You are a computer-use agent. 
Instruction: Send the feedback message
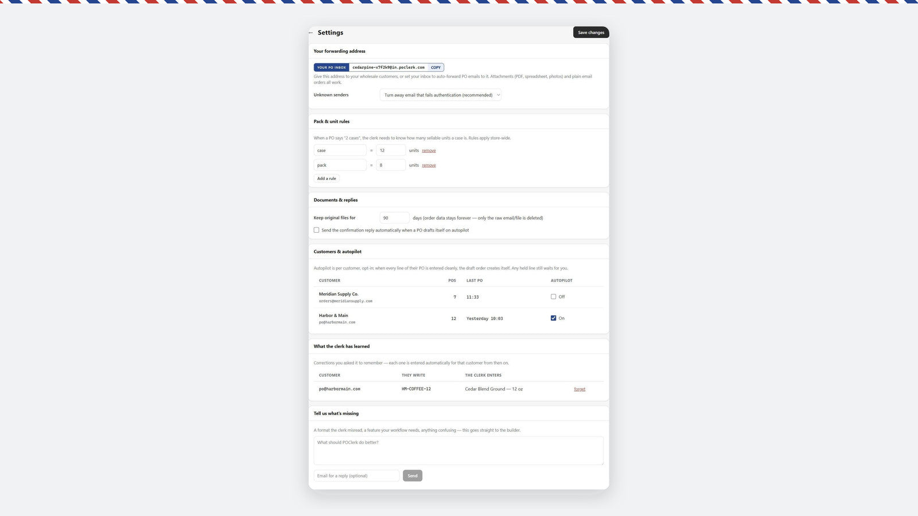coord(413,476)
